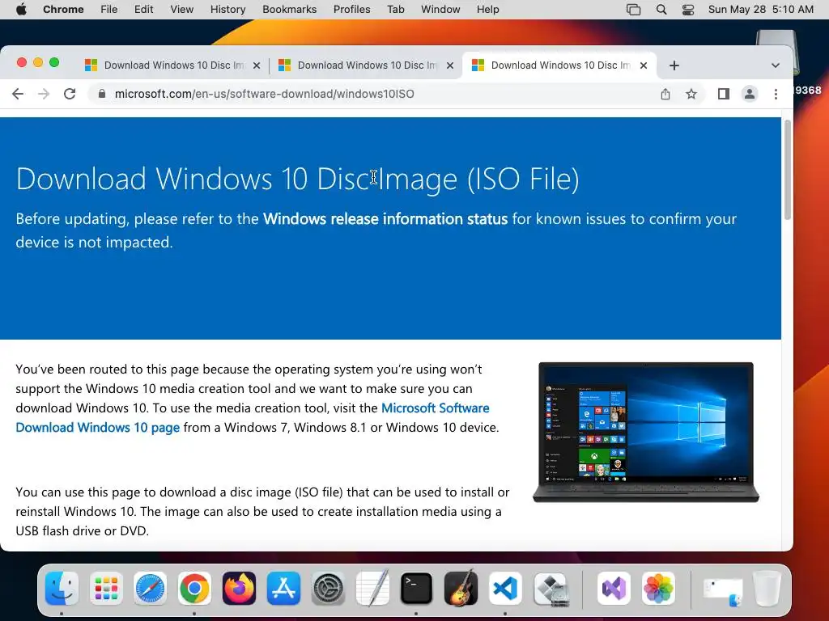The height and width of the screenshot is (621, 829).
Task: Close the first Download Windows 10 tab
Action: pos(257,65)
